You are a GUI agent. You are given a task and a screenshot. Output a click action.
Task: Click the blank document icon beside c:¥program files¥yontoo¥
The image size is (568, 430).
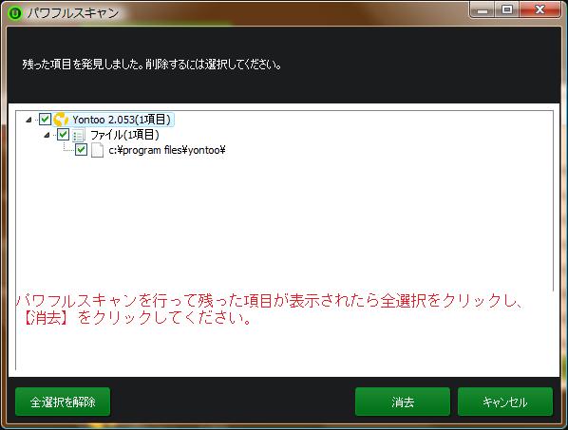(97, 150)
